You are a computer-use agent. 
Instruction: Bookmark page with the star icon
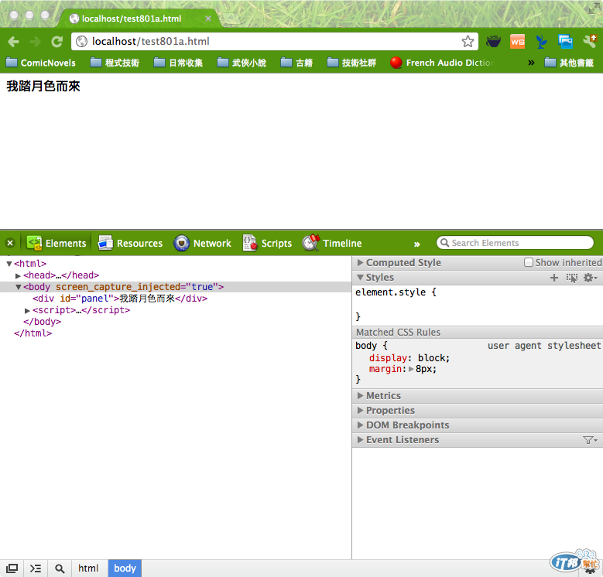pos(468,41)
